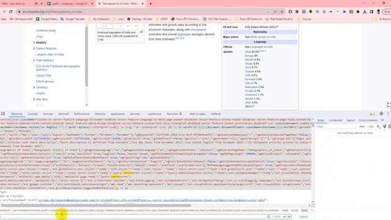Click the Styles filter input field
Viewport: 391px width, 220px height.
coord(337,127)
